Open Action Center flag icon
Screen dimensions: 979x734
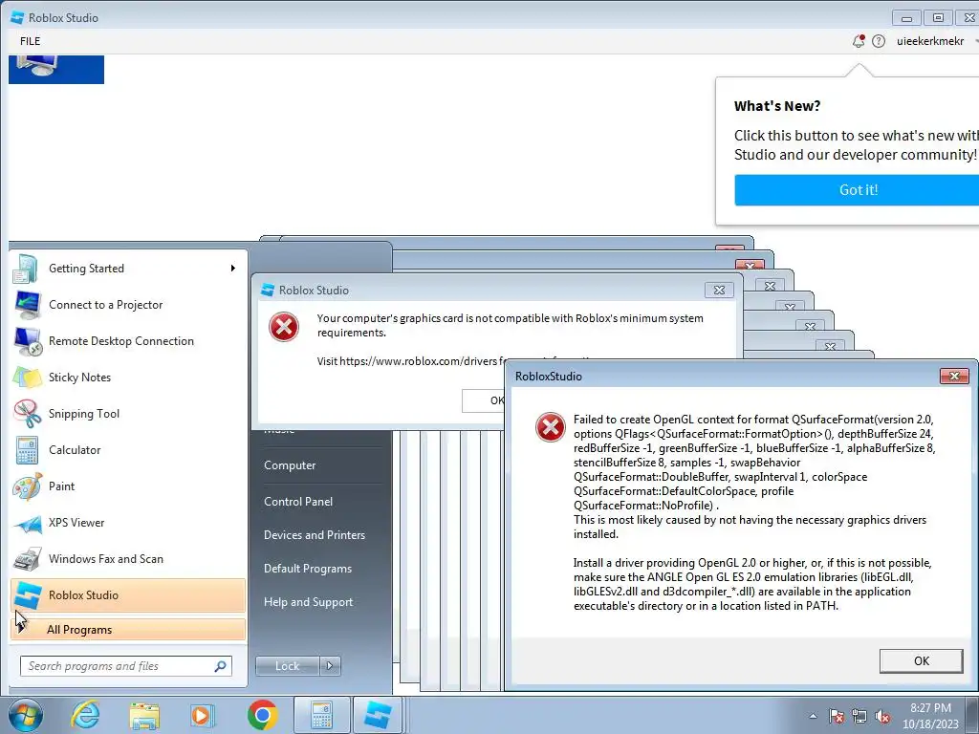coord(837,717)
